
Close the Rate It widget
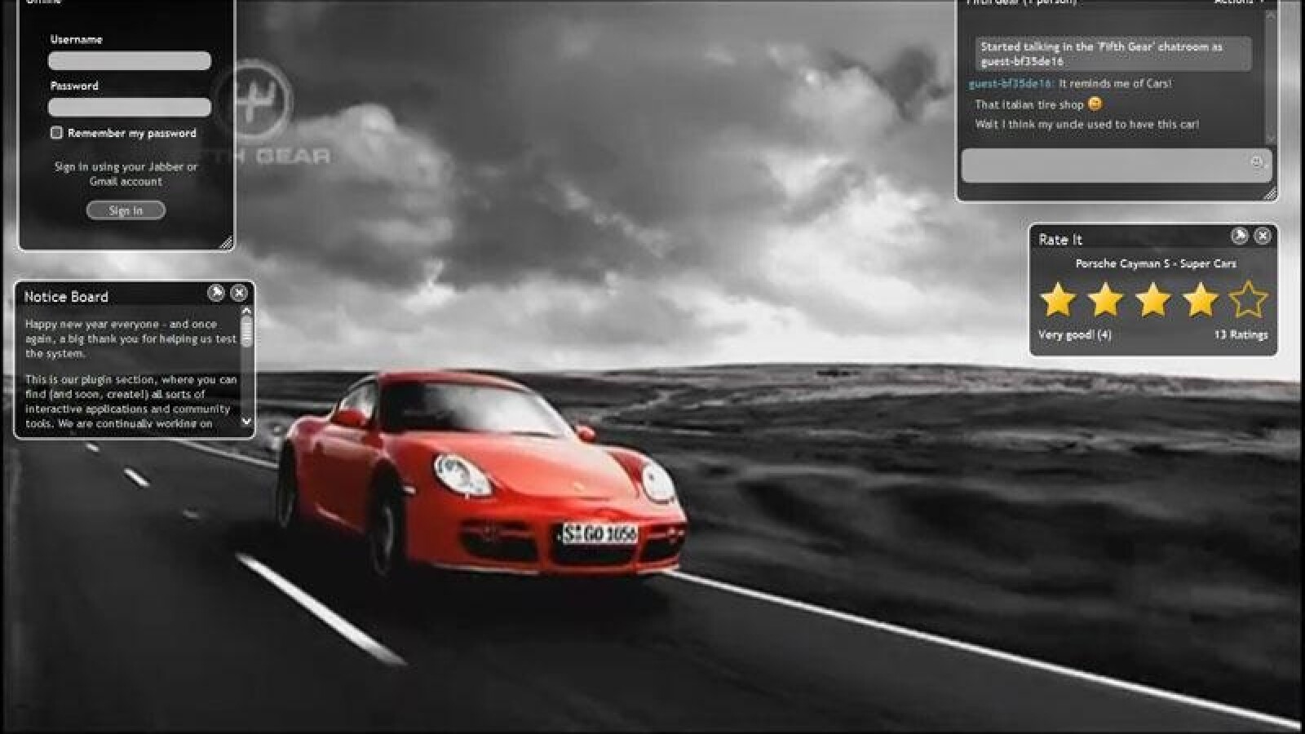[x=1262, y=237]
